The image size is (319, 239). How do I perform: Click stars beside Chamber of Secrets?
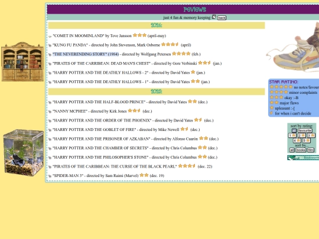[203, 148]
